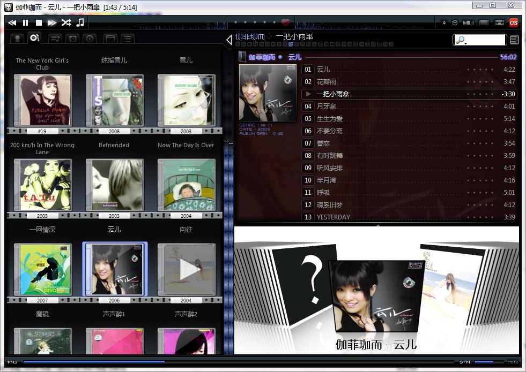Select track 08 有时跳舞
526x372 pixels.
coord(409,156)
